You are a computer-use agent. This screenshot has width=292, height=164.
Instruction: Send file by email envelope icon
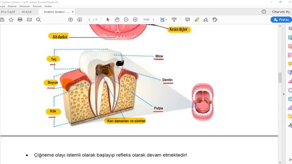coord(29,20)
